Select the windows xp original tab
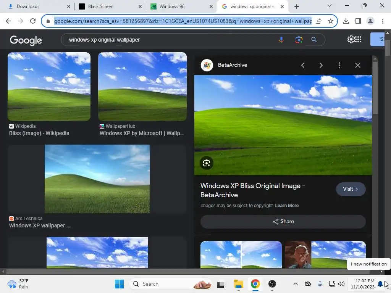 (x=253, y=6)
